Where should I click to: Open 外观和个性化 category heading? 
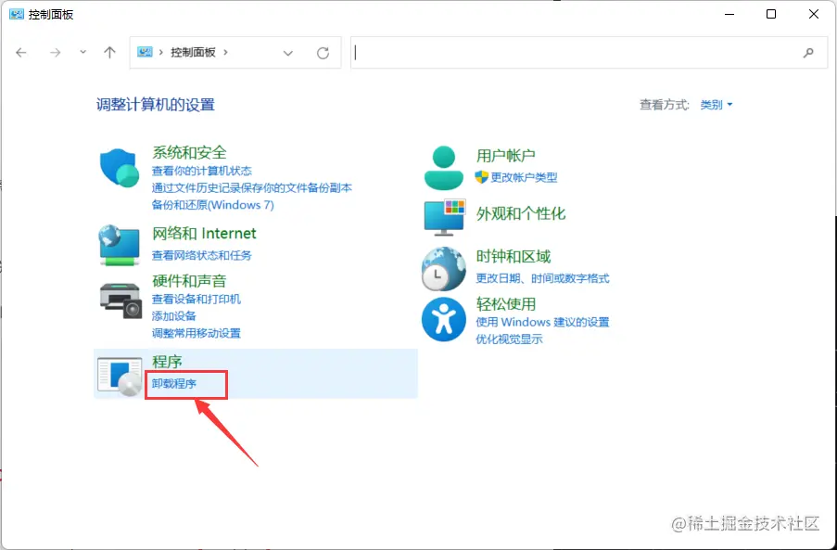point(521,213)
